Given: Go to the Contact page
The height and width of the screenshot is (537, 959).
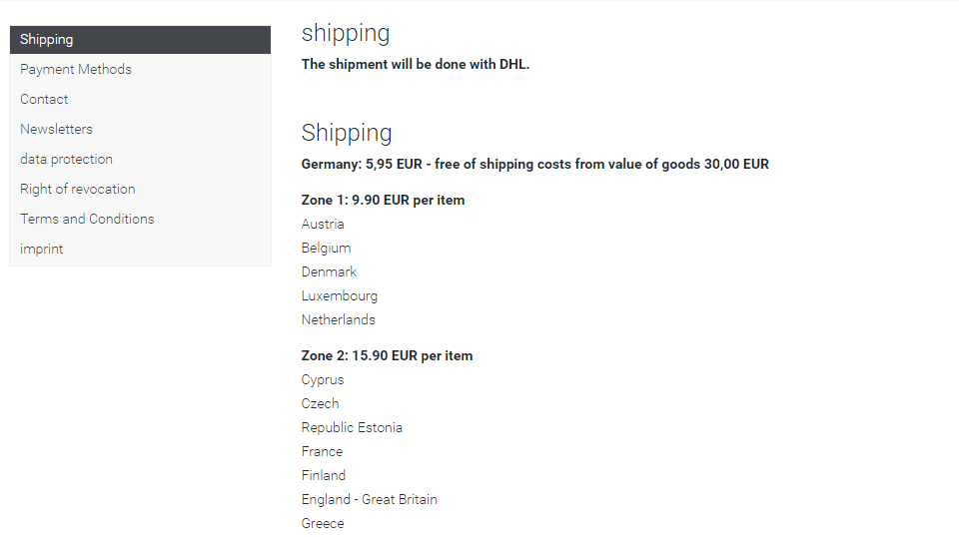Looking at the screenshot, I should 44,100.
